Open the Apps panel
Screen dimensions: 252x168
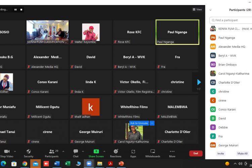[x=133, y=152]
